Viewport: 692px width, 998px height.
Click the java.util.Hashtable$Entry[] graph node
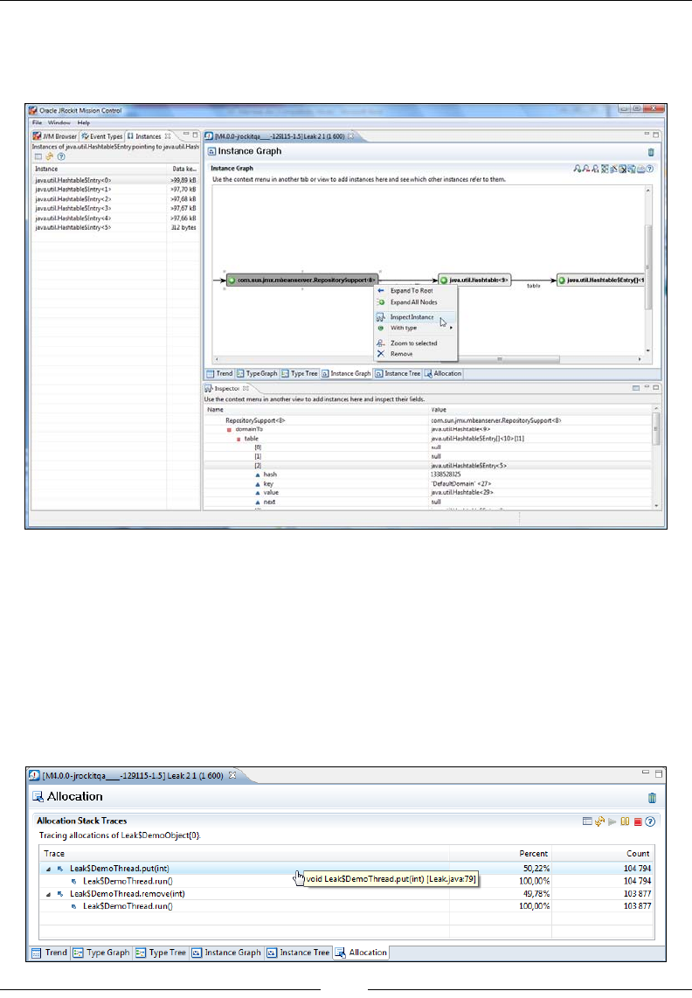click(602, 280)
